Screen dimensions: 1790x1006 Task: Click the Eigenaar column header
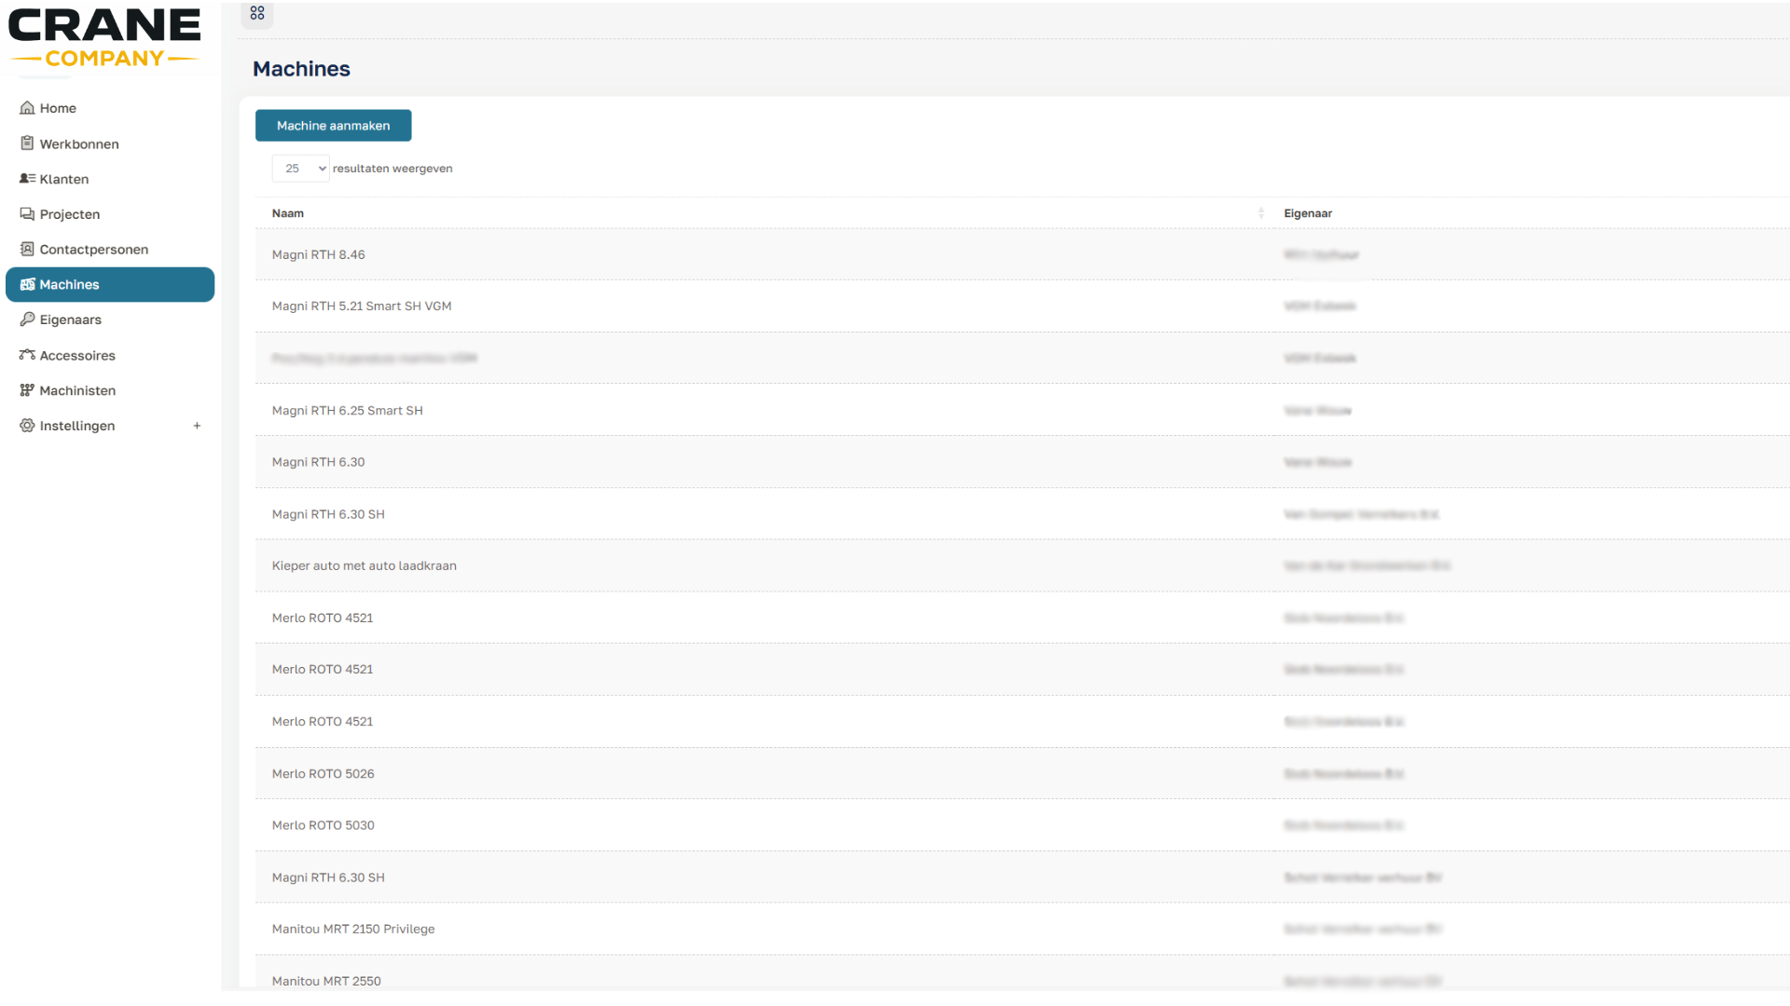click(x=1307, y=213)
